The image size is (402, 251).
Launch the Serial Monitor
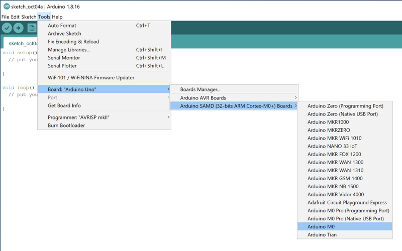coord(104,58)
